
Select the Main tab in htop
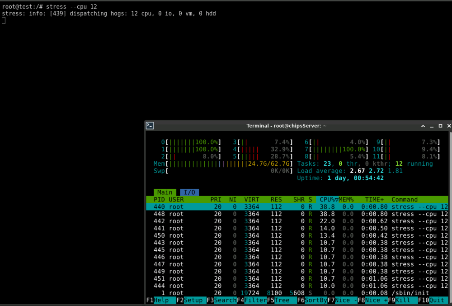[165, 192]
